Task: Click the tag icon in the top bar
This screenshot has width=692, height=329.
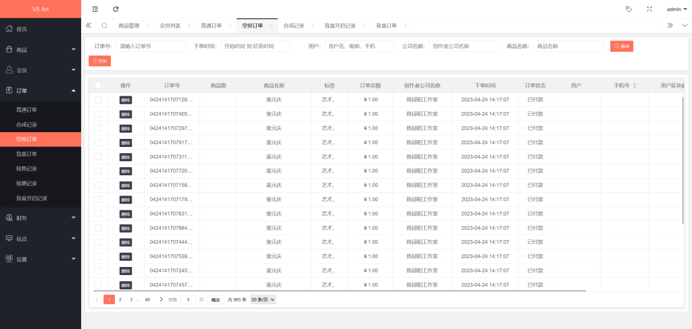Action: 628,9
